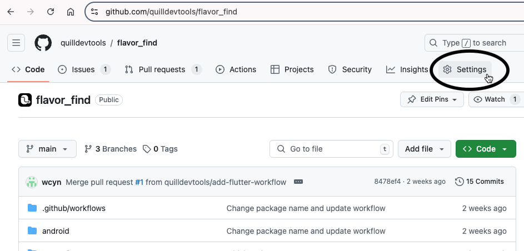View the 15 Commits history

click(x=480, y=182)
